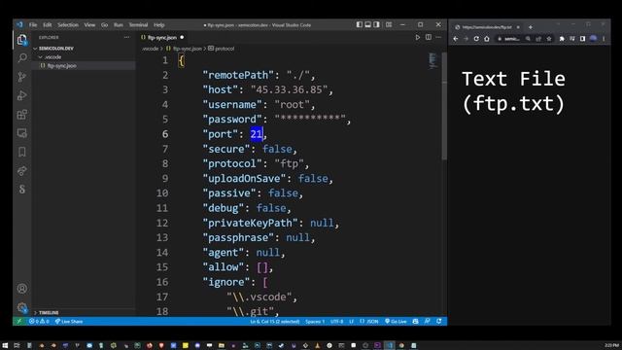622x350 pixels.
Task: Select the ftp-sync.json editor tab
Action: click(x=162, y=37)
